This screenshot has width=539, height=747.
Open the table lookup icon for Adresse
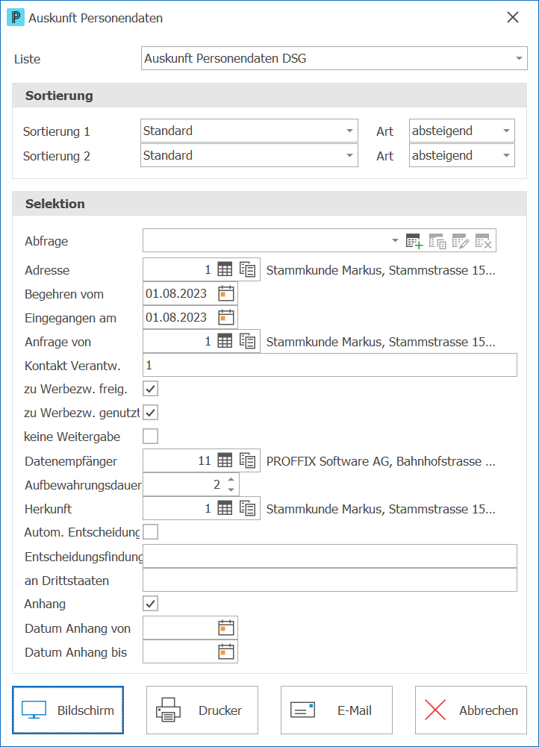tap(225, 269)
